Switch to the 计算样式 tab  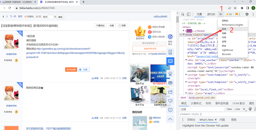click(196, 103)
